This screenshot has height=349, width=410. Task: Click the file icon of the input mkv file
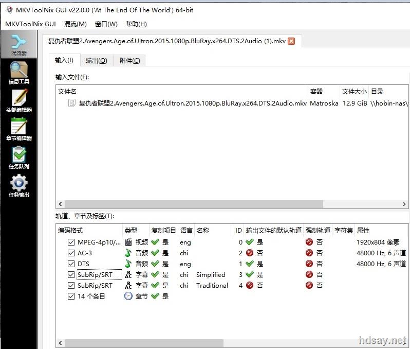[71, 103]
